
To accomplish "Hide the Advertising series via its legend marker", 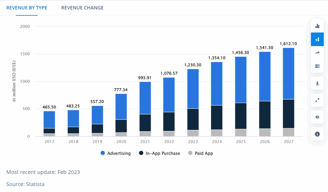I will [x=103, y=153].
